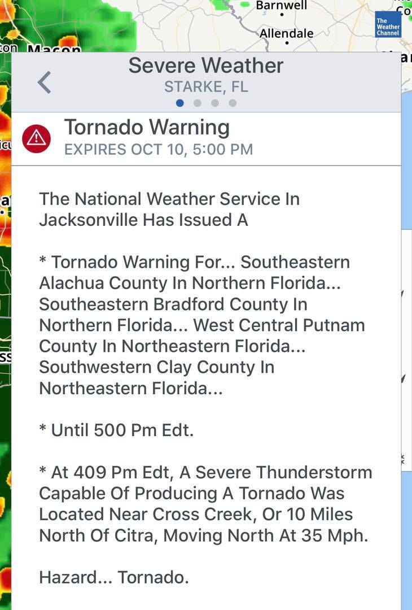The height and width of the screenshot is (610, 412).
Task: Tap the Macon city label on the map
Action: click(x=55, y=49)
